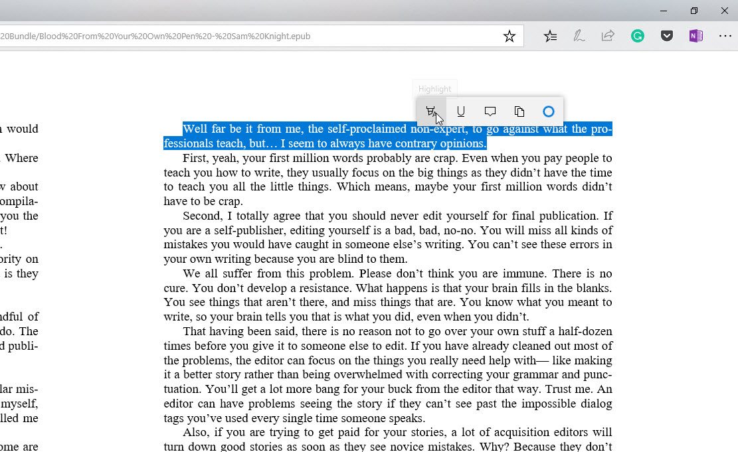Add a note with the comment icon
This screenshot has height=452, width=738.
(x=490, y=112)
